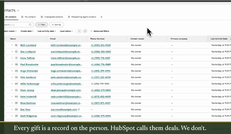Click PB avatar for Paul Broadwater
Image resolution: width=231 pixels, height=134 pixels.
pyautogui.click(x=16, y=64)
